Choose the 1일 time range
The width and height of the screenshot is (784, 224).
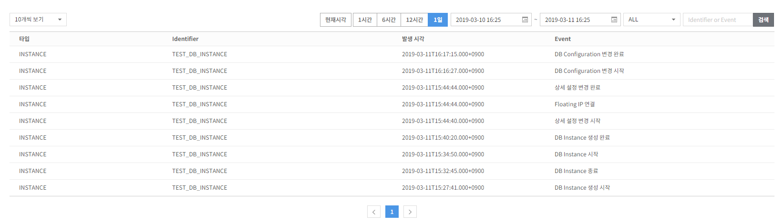[x=438, y=20]
